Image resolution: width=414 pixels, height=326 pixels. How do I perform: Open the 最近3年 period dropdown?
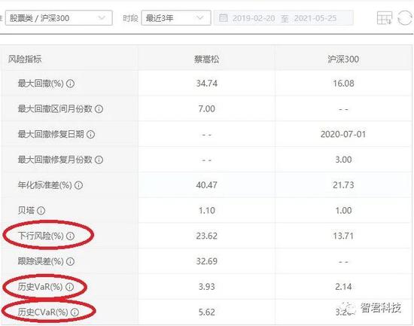[x=176, y=18]
